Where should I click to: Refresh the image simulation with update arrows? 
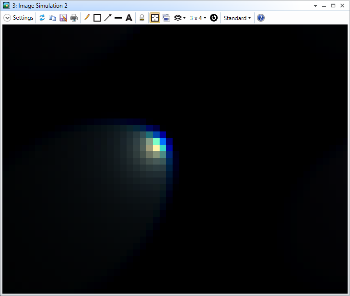pos(42,18)
